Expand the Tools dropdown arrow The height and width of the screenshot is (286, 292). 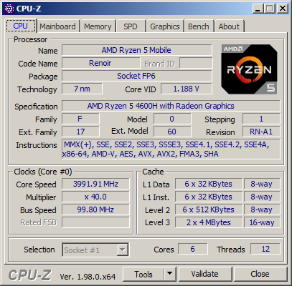coord(170,275)
